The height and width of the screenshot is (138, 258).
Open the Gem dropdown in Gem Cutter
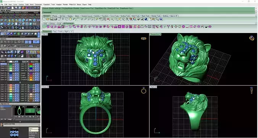point(34,129)
